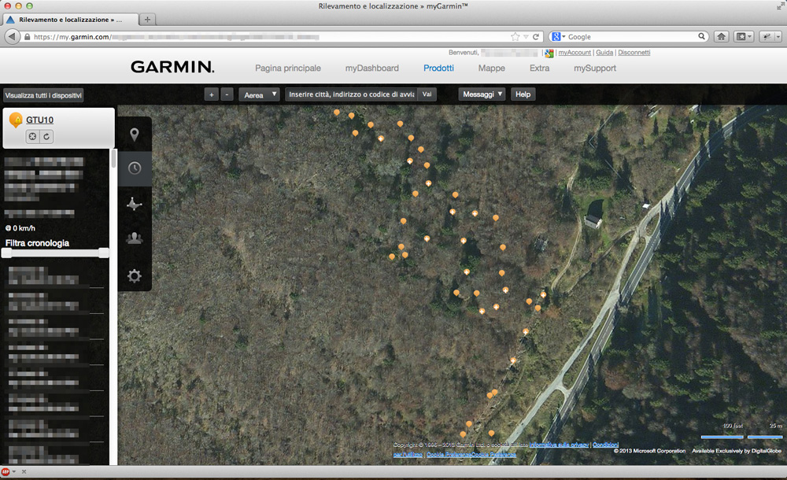The height and width of the screenshot is (480, 787).
Task: Click right handle of Filtra cronologia slider
Action: click(103, 253)
